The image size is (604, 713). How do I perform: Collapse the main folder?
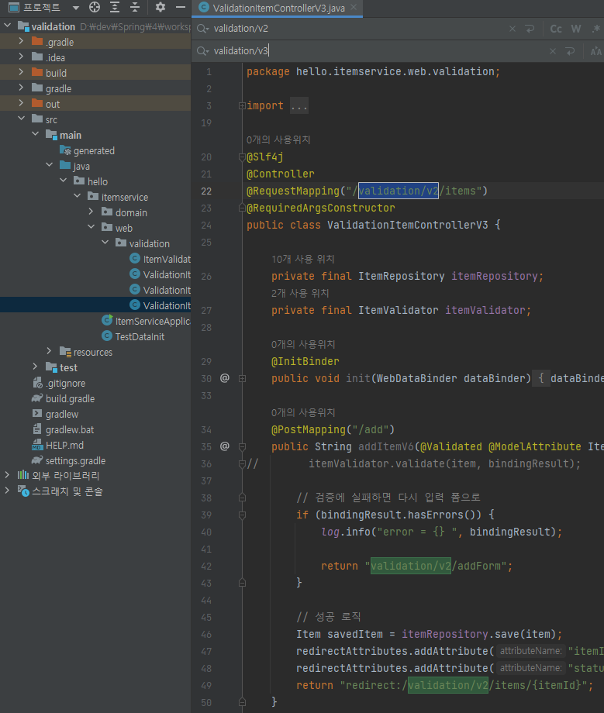35,134
